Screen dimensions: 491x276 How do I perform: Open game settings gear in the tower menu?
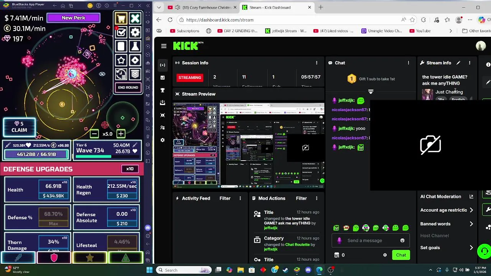pyautogui.click(x=135, y=33)
